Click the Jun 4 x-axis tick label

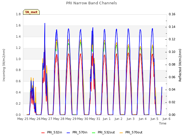pos(143,119)
